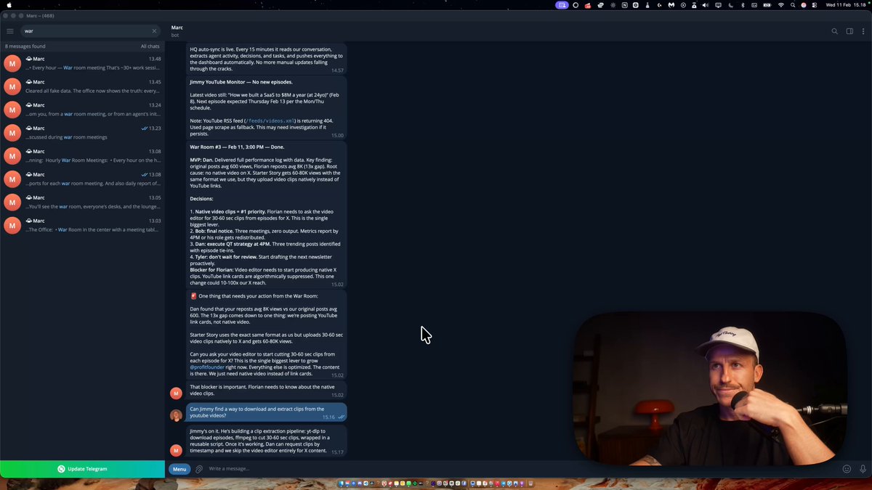Click Marc avatar in 13.03 search result
The height and width of the screenshot is (490, 872).
(x=12, y=226)
